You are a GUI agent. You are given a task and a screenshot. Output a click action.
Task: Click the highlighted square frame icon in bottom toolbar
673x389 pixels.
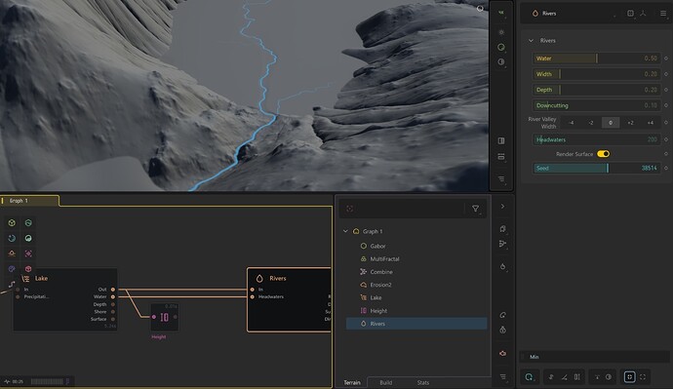tap(629, 377)
